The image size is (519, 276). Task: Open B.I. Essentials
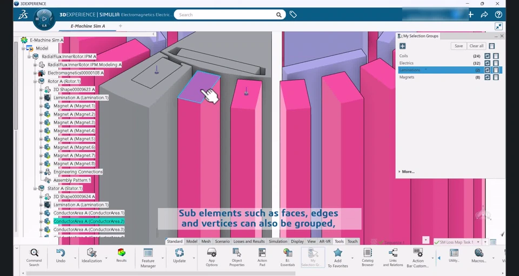pyautogui.click(x=288, y=258)
